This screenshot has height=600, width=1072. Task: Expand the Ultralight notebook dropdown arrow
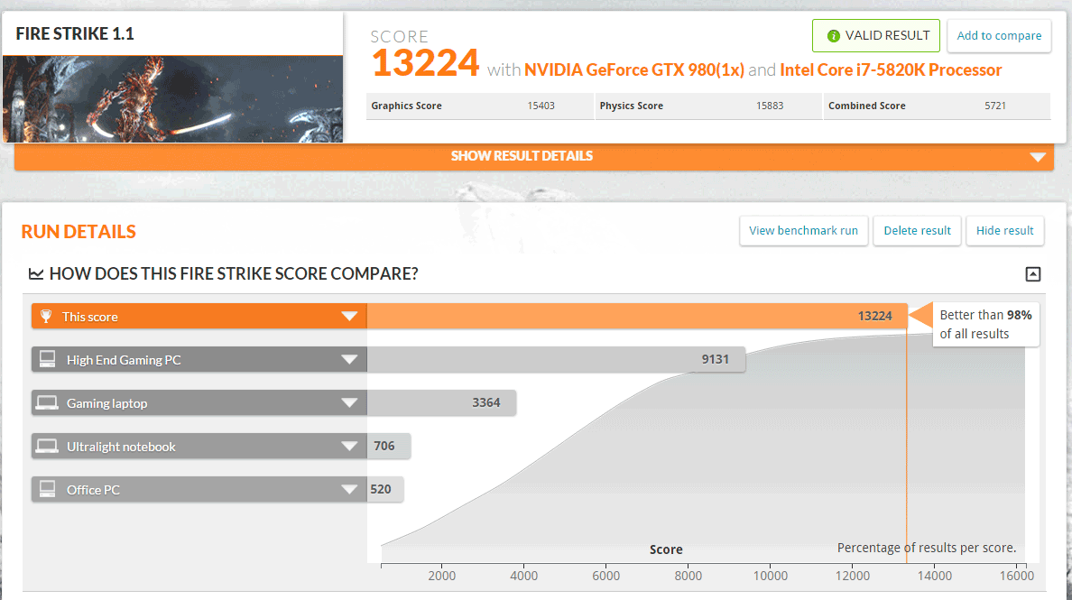coord(349,447)
